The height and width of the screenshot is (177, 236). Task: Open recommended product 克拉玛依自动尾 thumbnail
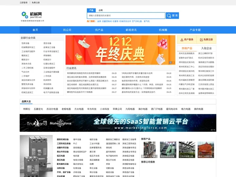(168, 150)
